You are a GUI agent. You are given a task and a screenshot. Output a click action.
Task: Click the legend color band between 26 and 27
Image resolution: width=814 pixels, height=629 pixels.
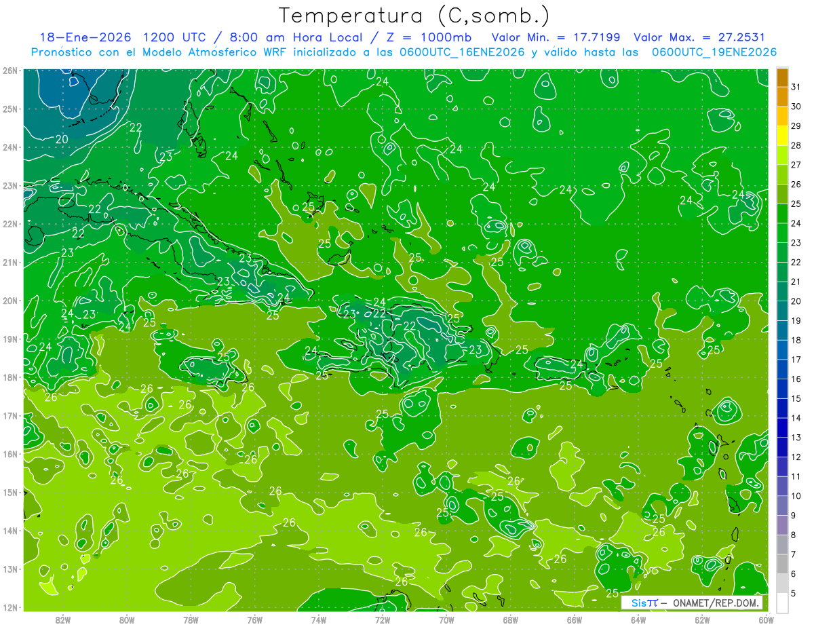point(782,174)
